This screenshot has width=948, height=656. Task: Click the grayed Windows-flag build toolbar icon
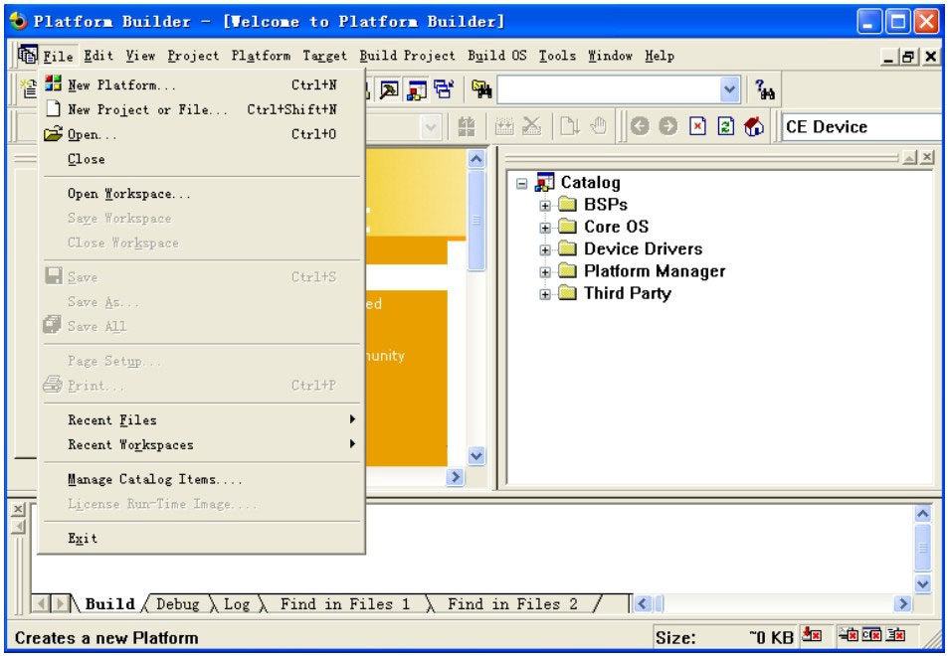[467, 126]
